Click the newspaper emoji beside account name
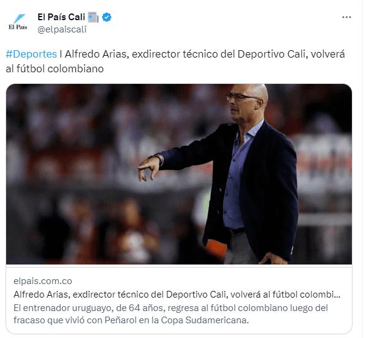This screenshot has height=338, width=366. 93,17
